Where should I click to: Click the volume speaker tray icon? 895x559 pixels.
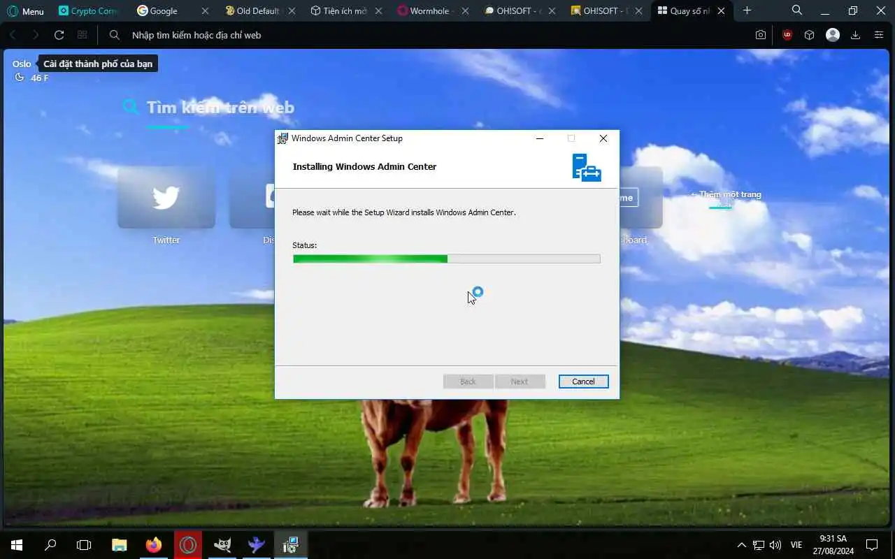pyautogui.click(x=775, y=545)
